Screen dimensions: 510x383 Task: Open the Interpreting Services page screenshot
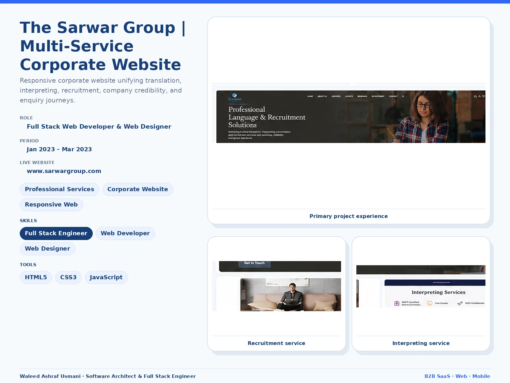click(421, 286)
